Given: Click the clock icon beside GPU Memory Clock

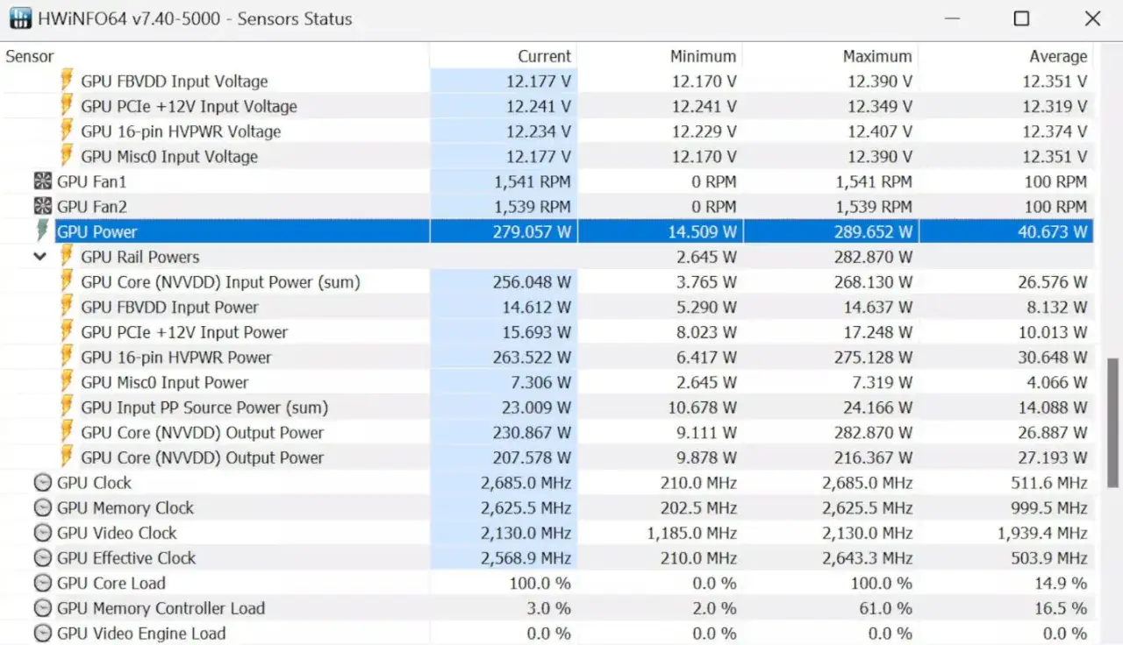Looking at the screenshot, I should pos(42,508).
